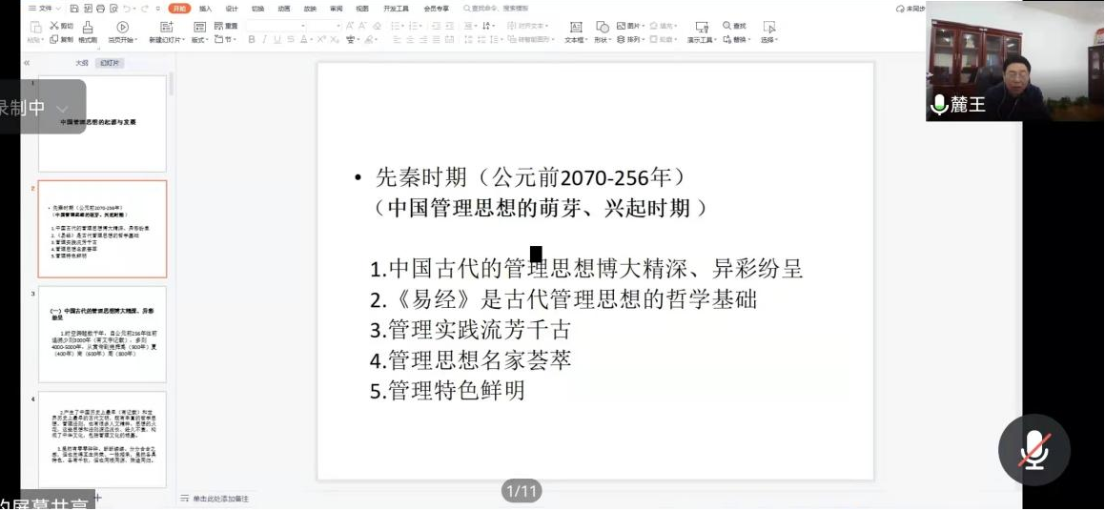Open the font size dropdown

(325, 26)
